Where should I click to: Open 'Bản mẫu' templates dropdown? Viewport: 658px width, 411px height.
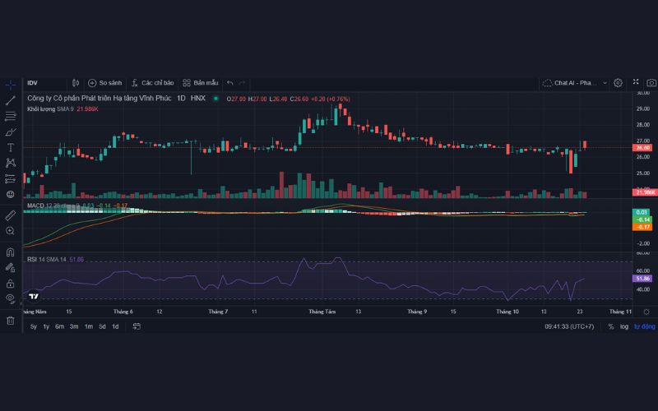(201, 83)
